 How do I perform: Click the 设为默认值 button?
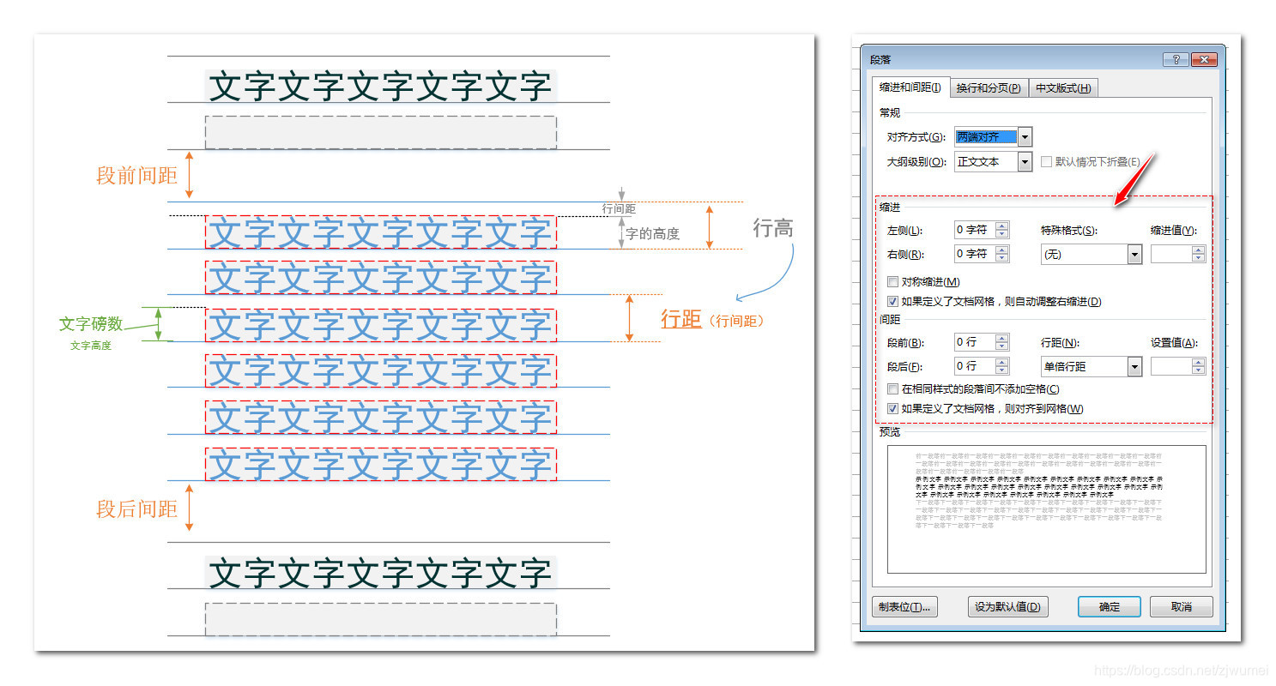click(x=1007, y=607)
